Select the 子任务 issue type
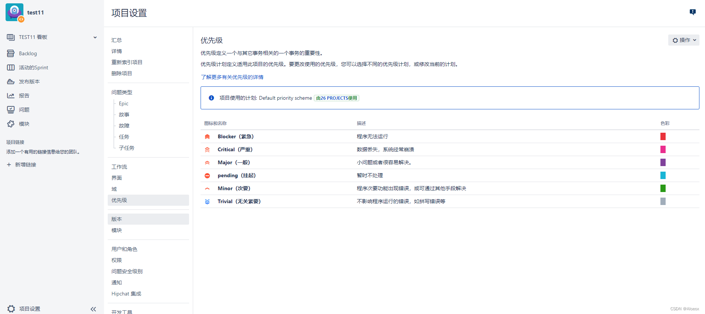 (x=127, y=148)
